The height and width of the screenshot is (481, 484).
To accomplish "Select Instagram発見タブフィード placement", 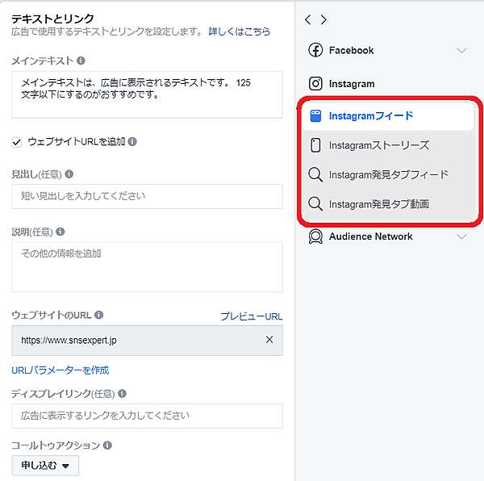I will (388, 174).
